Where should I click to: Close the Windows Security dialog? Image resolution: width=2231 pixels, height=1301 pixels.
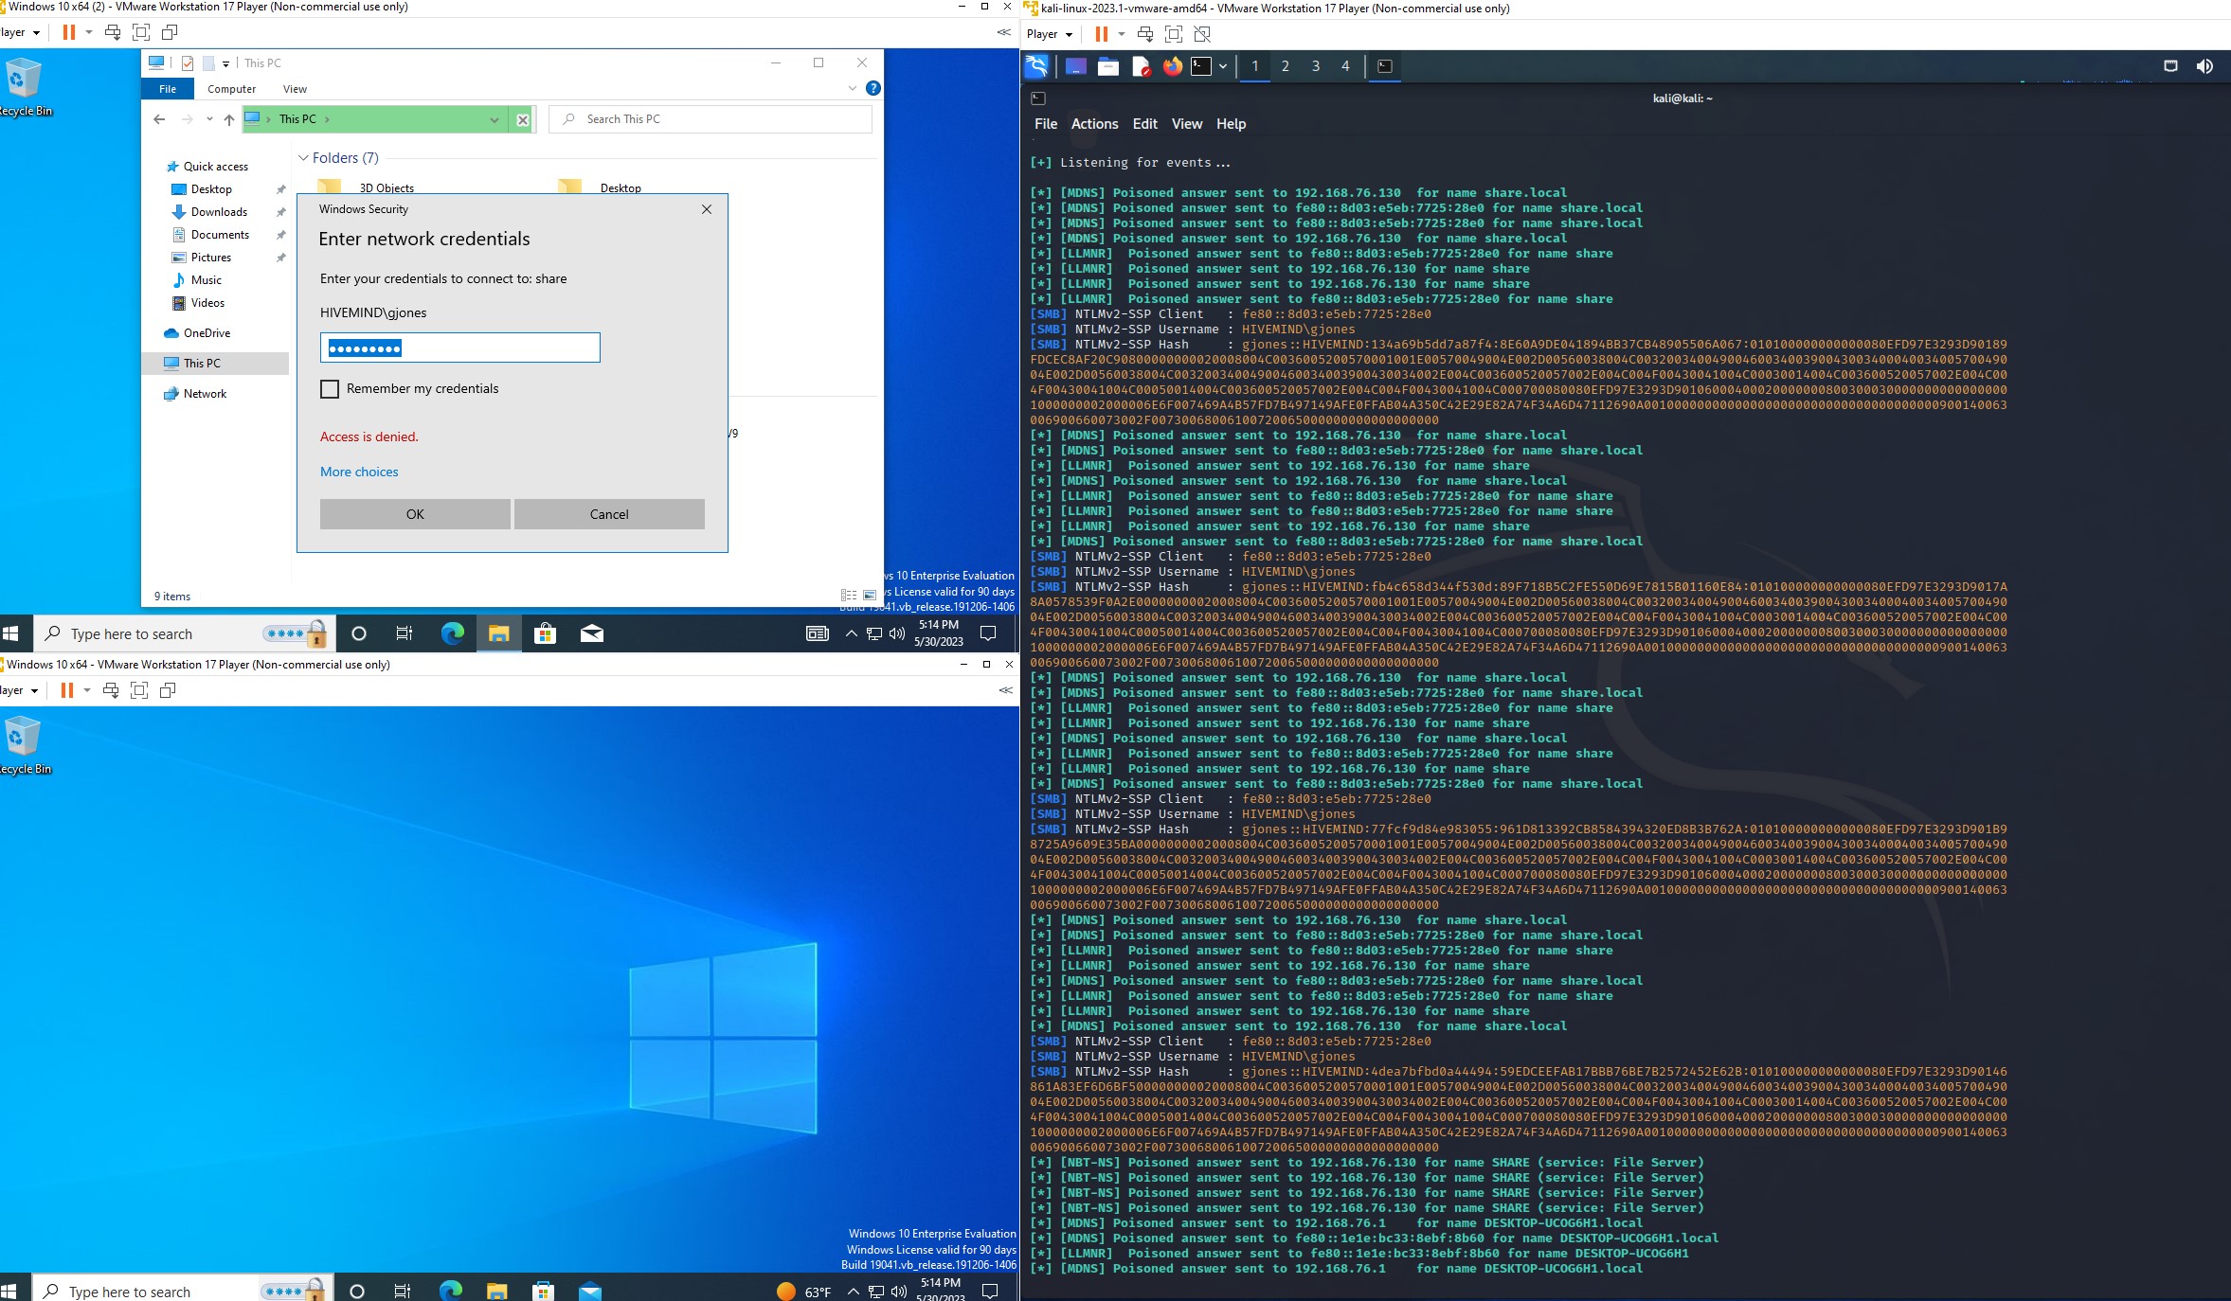click(706, 209)
